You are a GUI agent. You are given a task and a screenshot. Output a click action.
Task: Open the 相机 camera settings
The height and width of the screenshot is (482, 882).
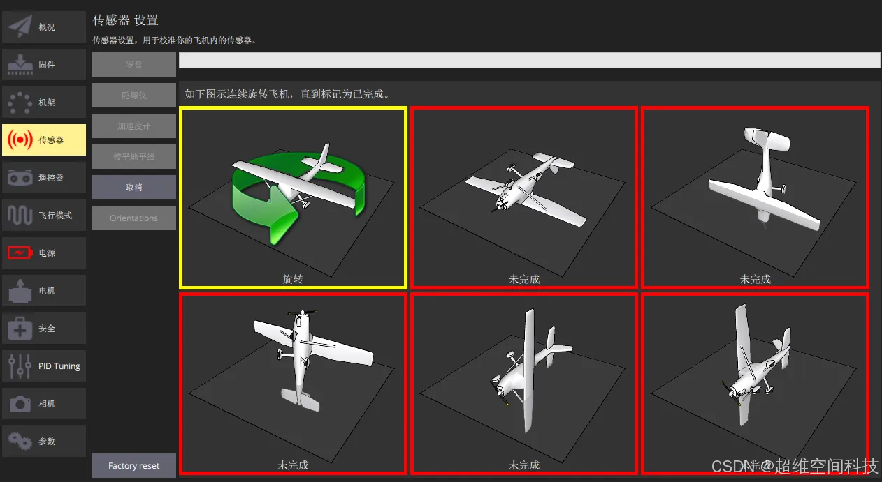point(44,403)
